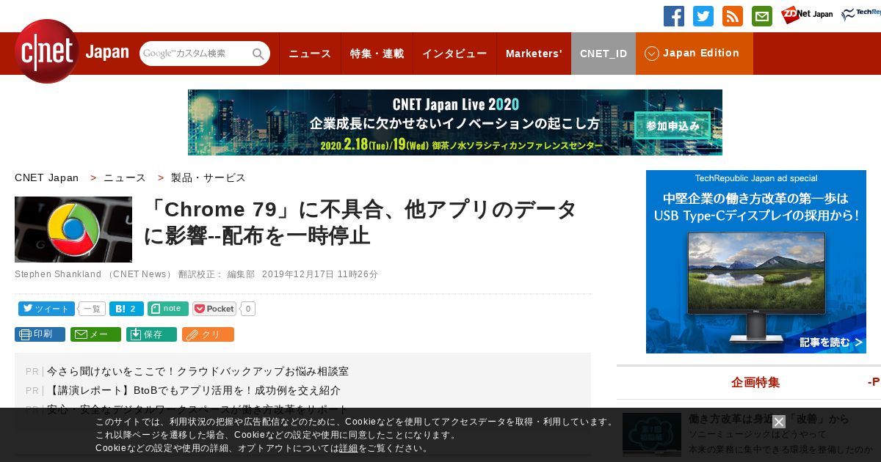The width and height of the screenshot is (881, 462).
Task: Open the ニュース menu
Action: tap(310, 54)
